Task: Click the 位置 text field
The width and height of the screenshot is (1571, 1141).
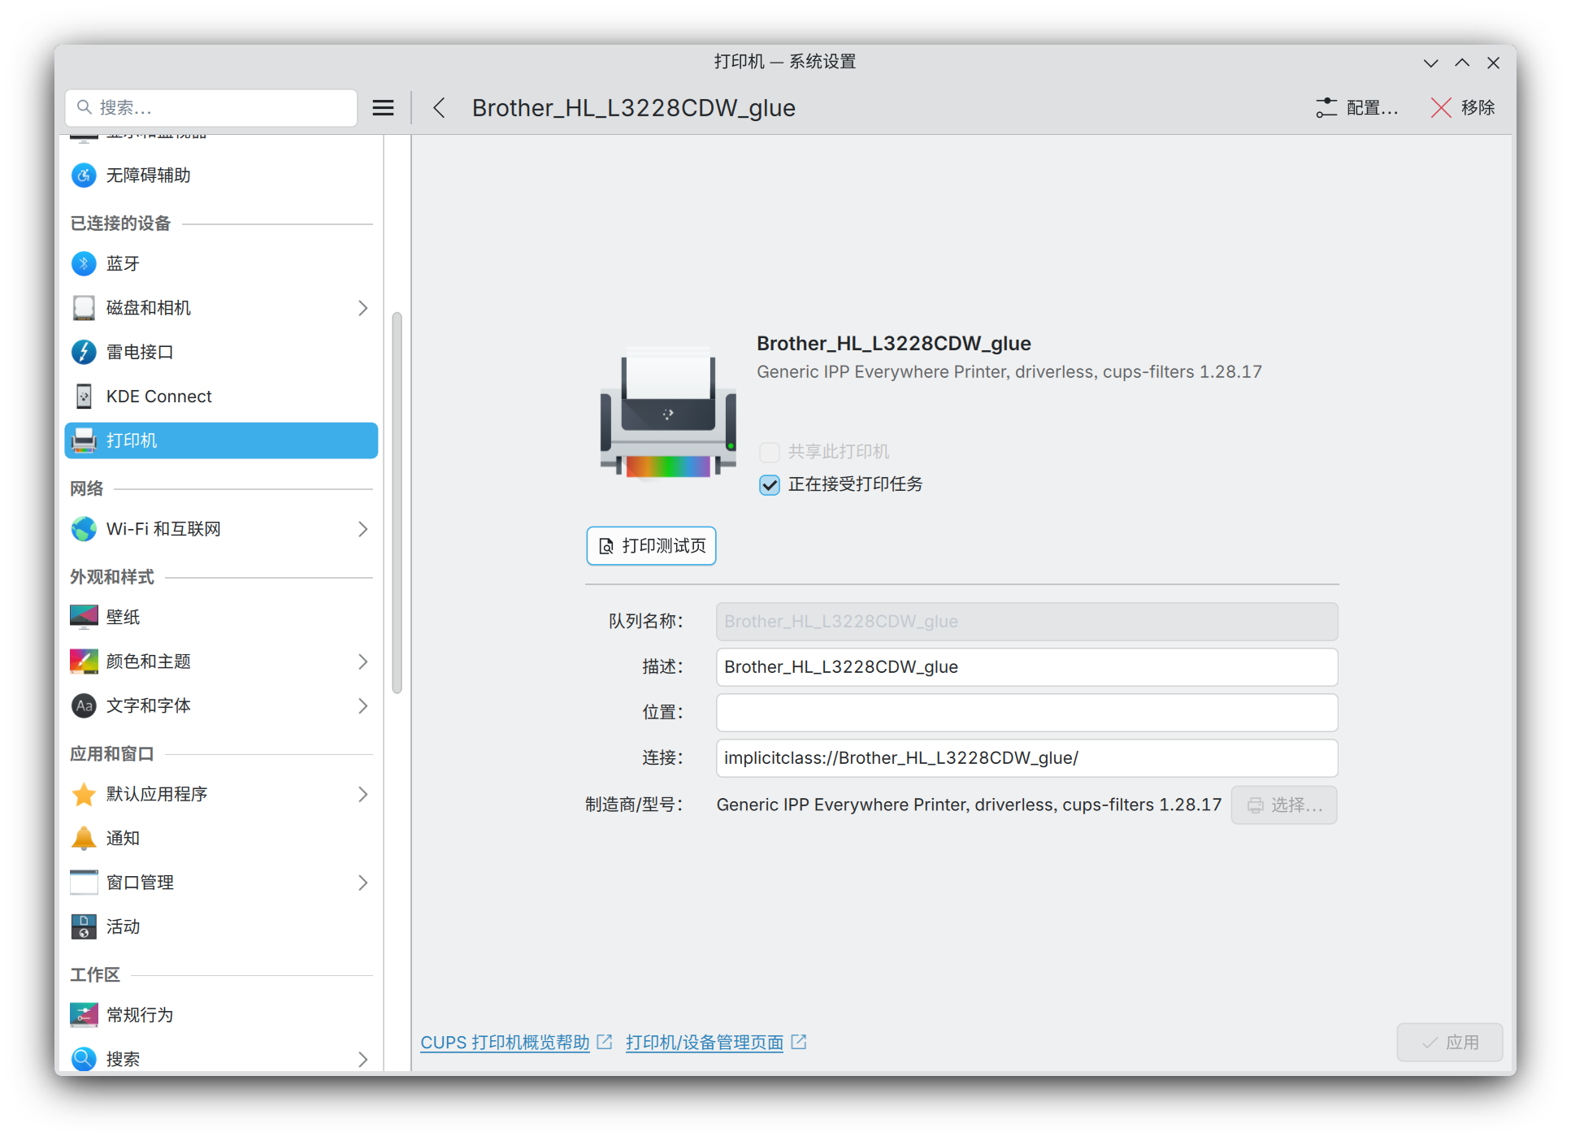Action: point(1026,713)
